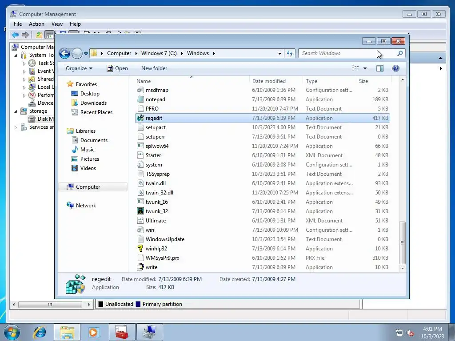This screenshot has width=455, height=341.
Task: Select the write application icon
Action: (140, 267)
